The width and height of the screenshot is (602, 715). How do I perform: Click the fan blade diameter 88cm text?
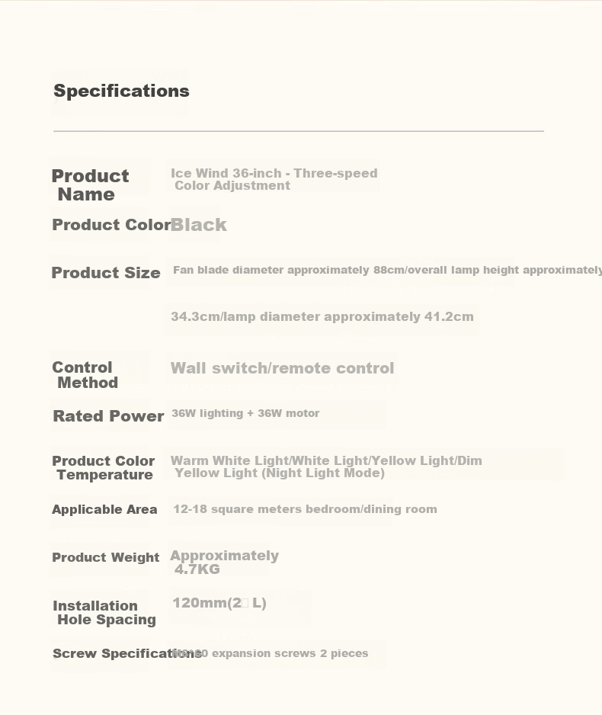[387, 270]
